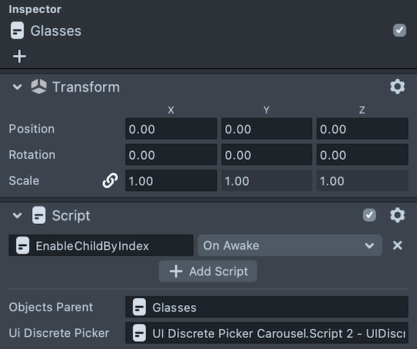Click the Ui Discrete Picker reference field
417x349 pixels.
tap(267, 333)
